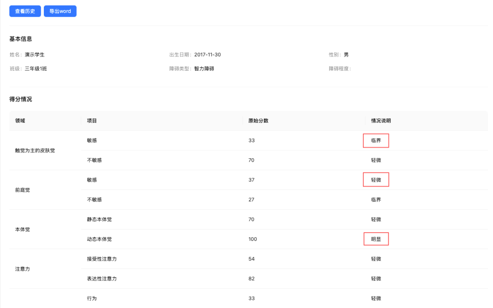Click score 33 in 行为 row
Image resolution: width=493 pixels, height=308 pixels.
click(x=252, y=298)
